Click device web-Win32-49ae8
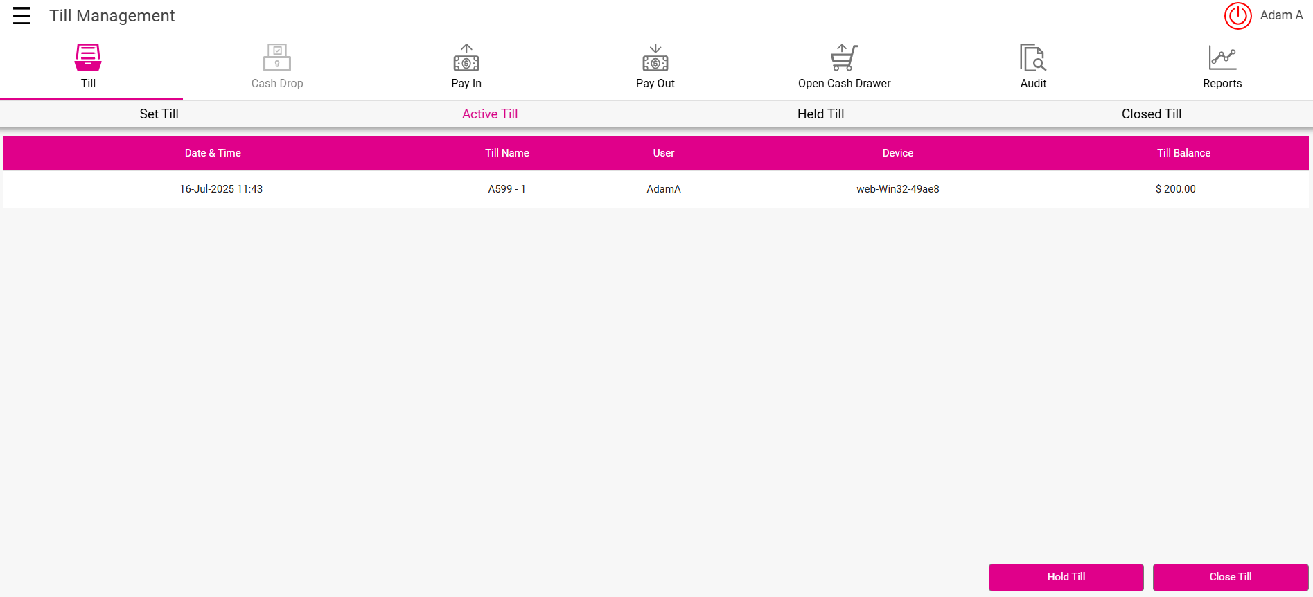The height and width of the screenshot is (597, 1313). tap(898, 189)
